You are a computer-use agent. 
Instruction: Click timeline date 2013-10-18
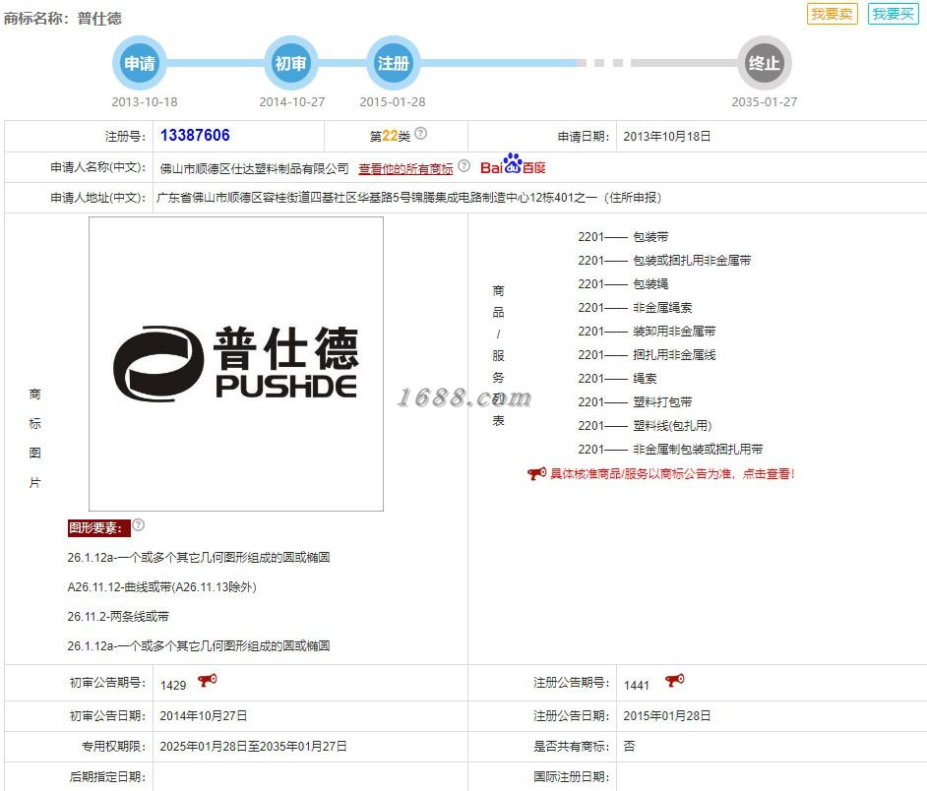click(x=145, y=101)
